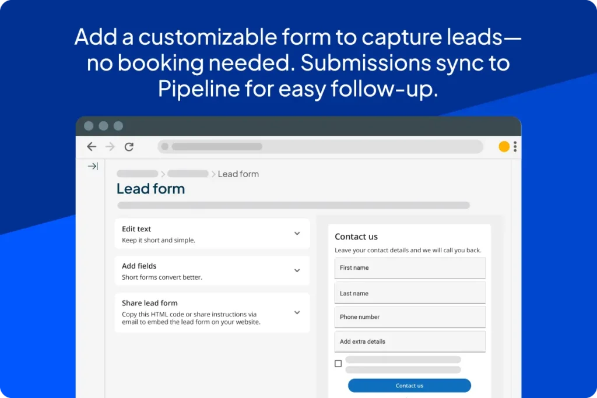
Task: Click the browser back navigation arrow
Action: (92, 146)
